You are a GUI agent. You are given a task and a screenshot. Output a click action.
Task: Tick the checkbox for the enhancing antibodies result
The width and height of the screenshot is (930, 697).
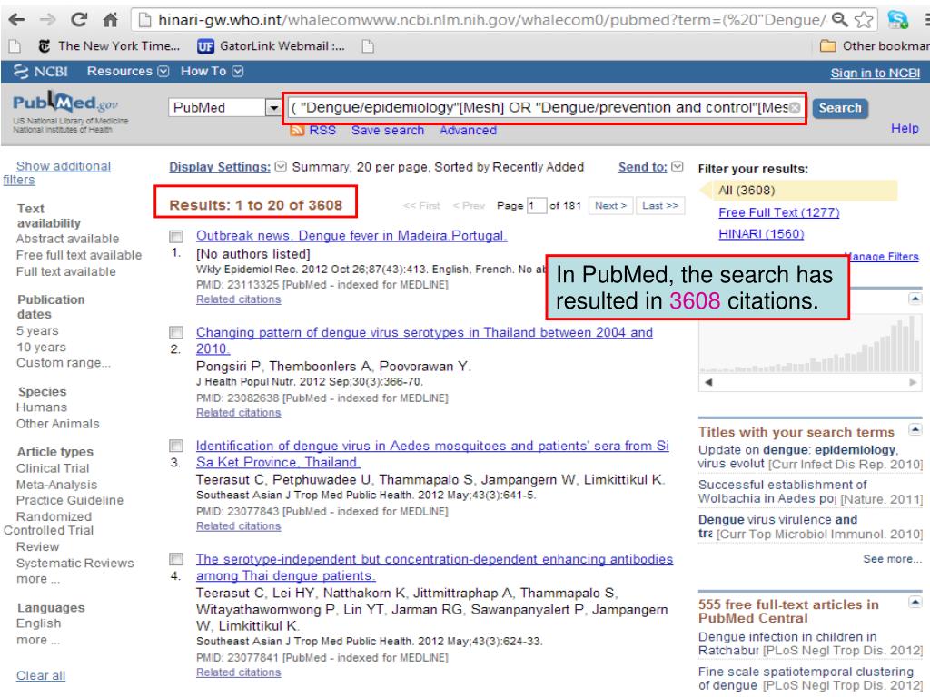[x=176, y=558]
